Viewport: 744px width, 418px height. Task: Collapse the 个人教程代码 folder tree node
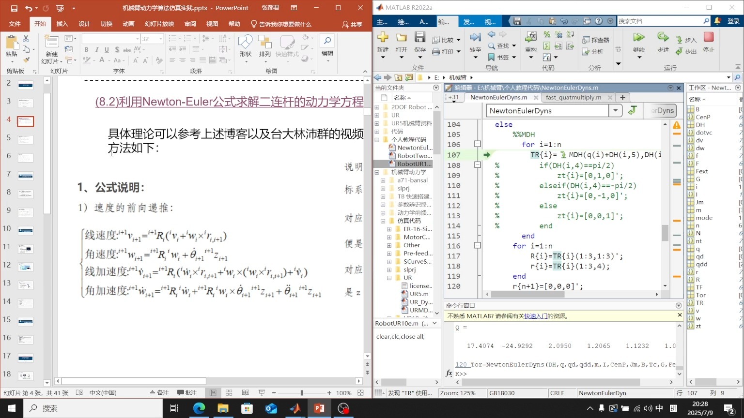coord(377,140)
